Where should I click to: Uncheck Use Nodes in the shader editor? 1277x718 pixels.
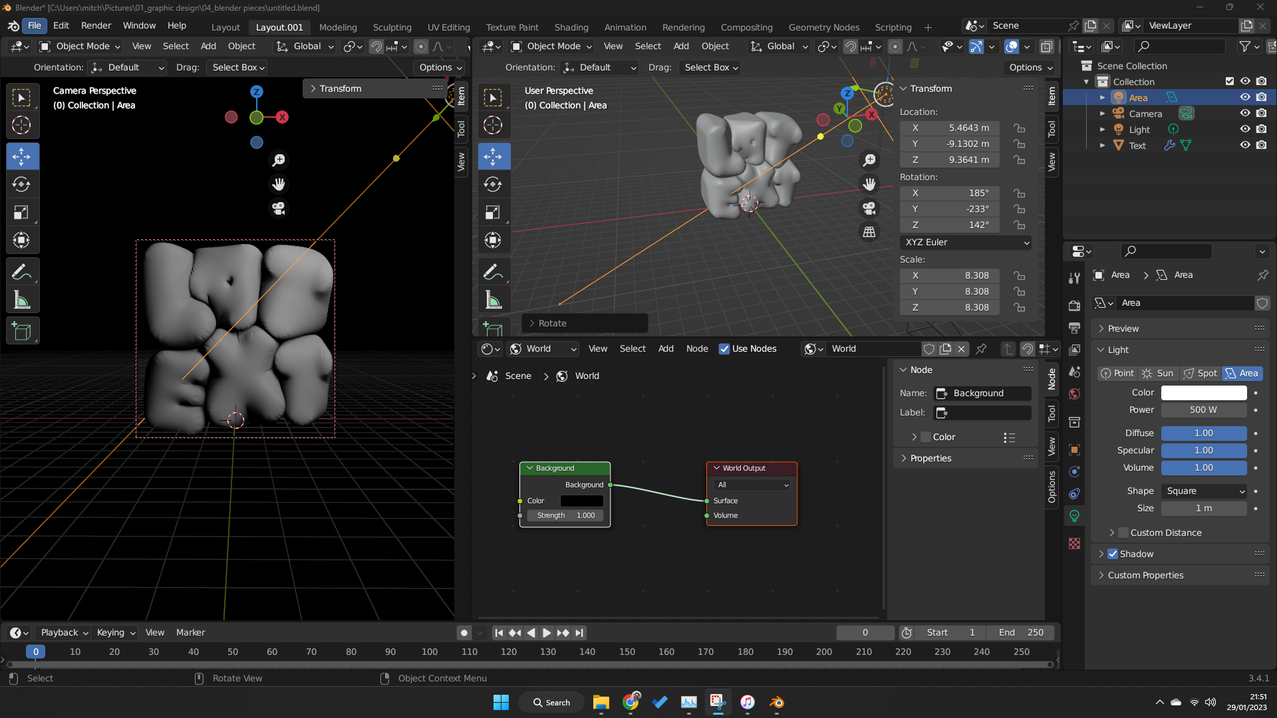click(x=724, y=348)
